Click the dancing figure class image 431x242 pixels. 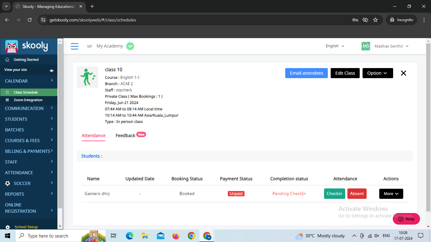pos(87,77)
